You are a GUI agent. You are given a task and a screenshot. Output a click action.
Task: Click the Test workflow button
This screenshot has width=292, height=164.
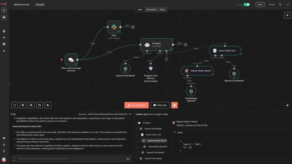click(x=137, y=105)
